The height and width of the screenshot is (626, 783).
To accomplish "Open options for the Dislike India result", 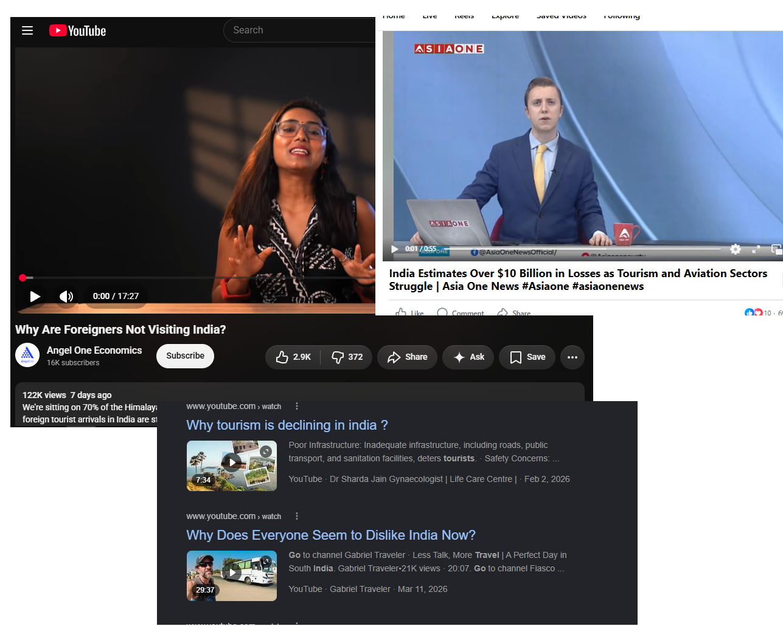I will (x=297, y=516).
